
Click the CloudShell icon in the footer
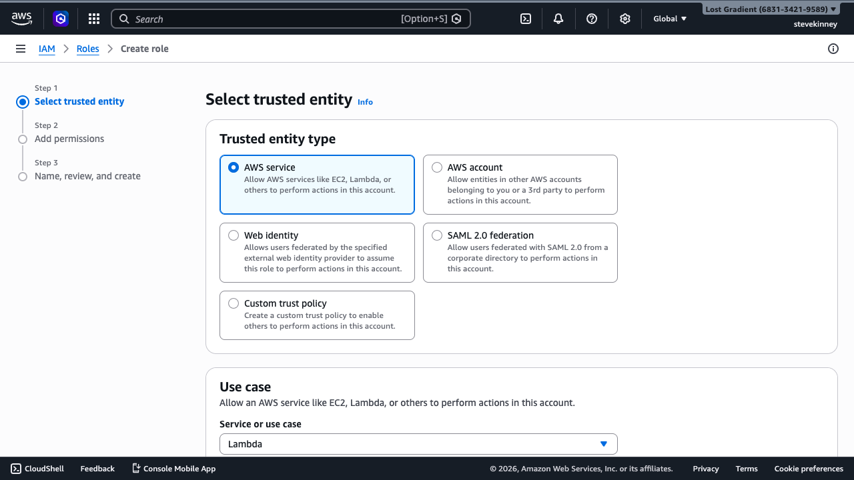pyautogui.click(x=16, y=469)
